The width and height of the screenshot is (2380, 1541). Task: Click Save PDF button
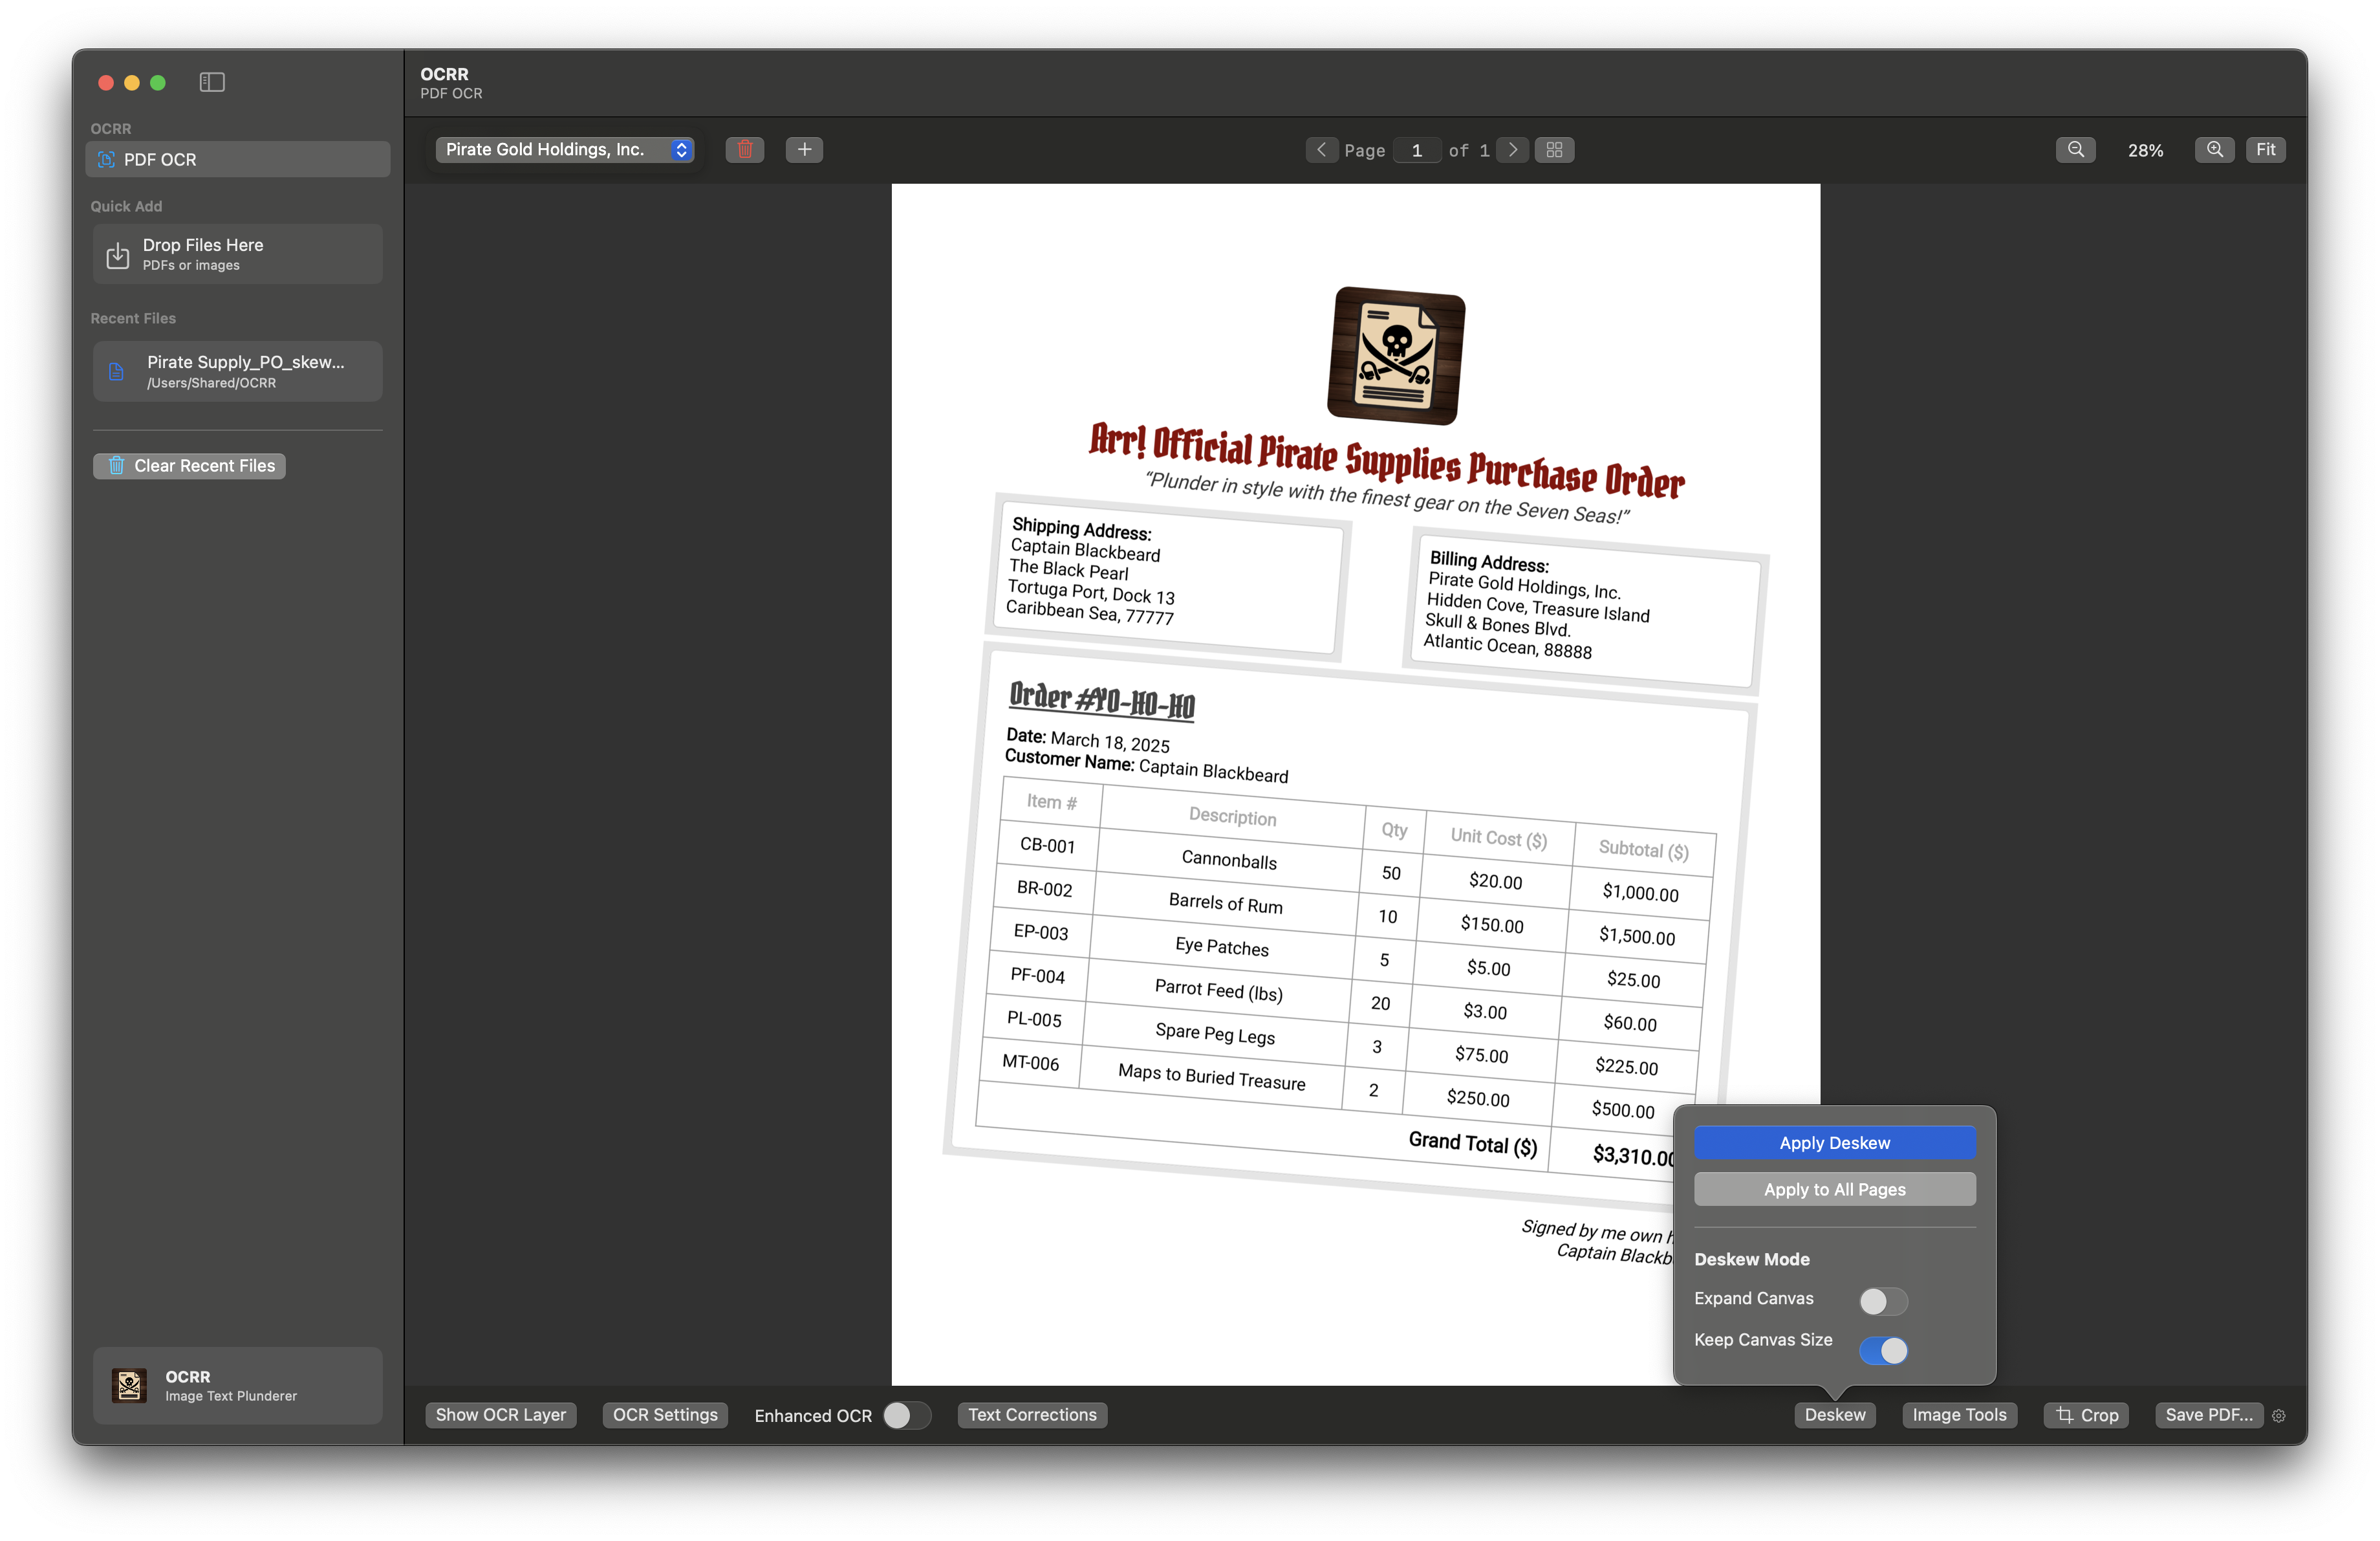(2209, 1415)
